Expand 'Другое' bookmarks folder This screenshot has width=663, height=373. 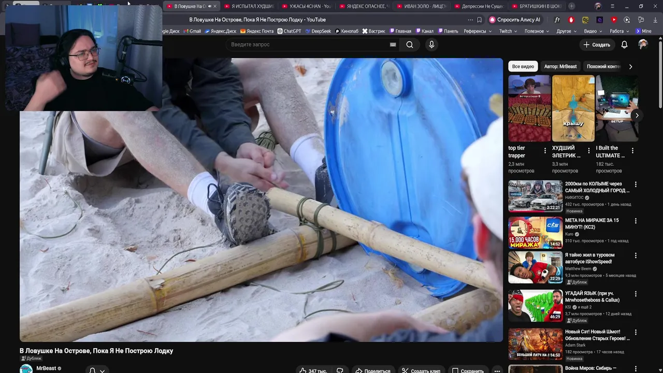tap(566, 31)
